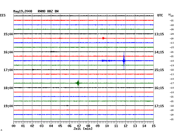Click the 16:15 UTC time label
Image resolution: width=175 pixels, height=133 pixels.
coord(159,88)
